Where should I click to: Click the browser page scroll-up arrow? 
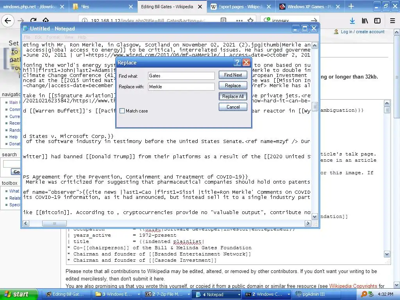tap(397, 32)
